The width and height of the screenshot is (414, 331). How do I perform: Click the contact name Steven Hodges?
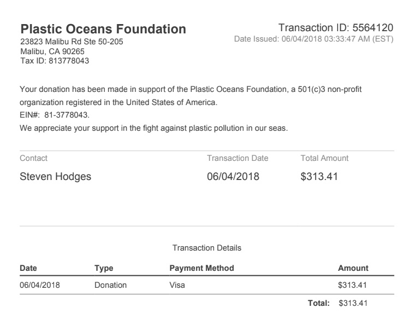pyautogui.click(x=56, y=177)
